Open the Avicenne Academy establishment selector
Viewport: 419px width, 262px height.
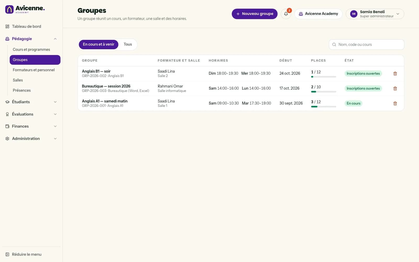318,14
